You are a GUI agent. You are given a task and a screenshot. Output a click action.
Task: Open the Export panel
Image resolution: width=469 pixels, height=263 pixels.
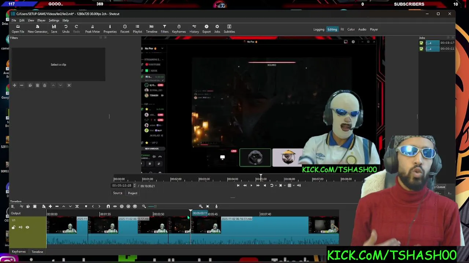(x=207, y=29)
